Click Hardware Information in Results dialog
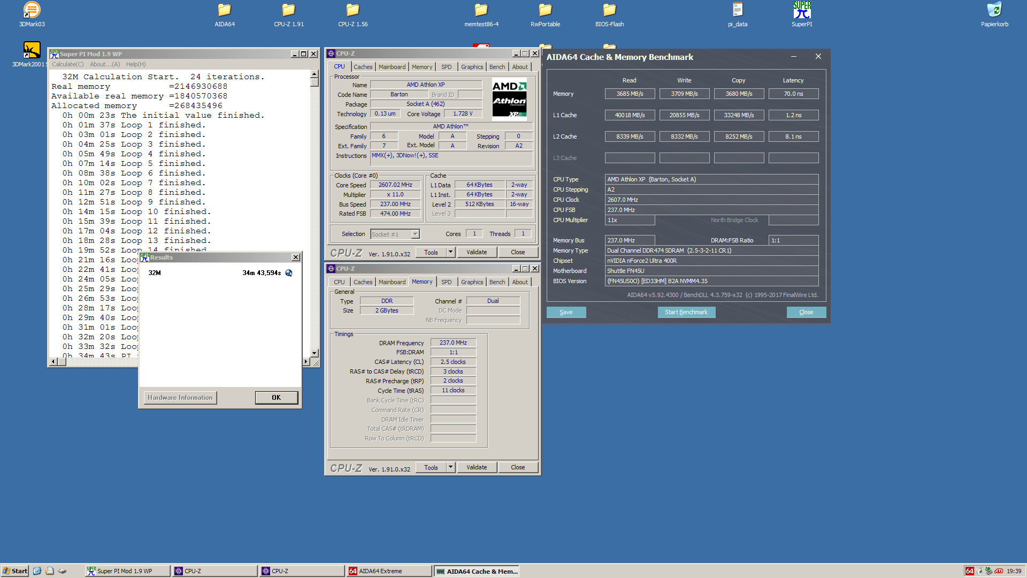This screenshot has height=578, width=1027. click(180, 398)
